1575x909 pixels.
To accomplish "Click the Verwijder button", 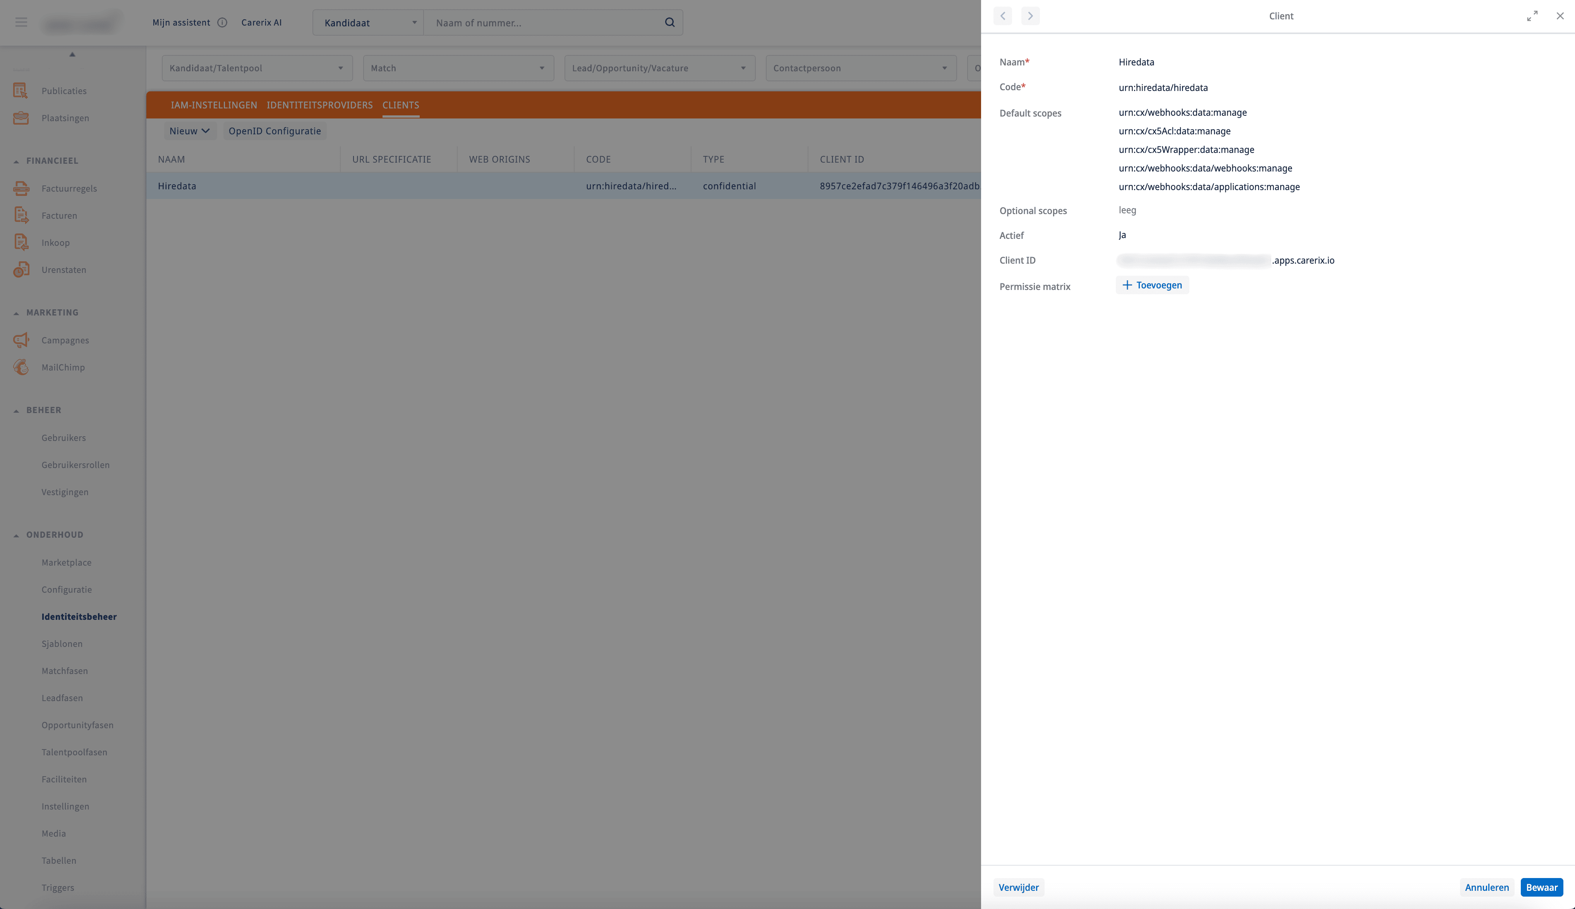I will 1018,887.
